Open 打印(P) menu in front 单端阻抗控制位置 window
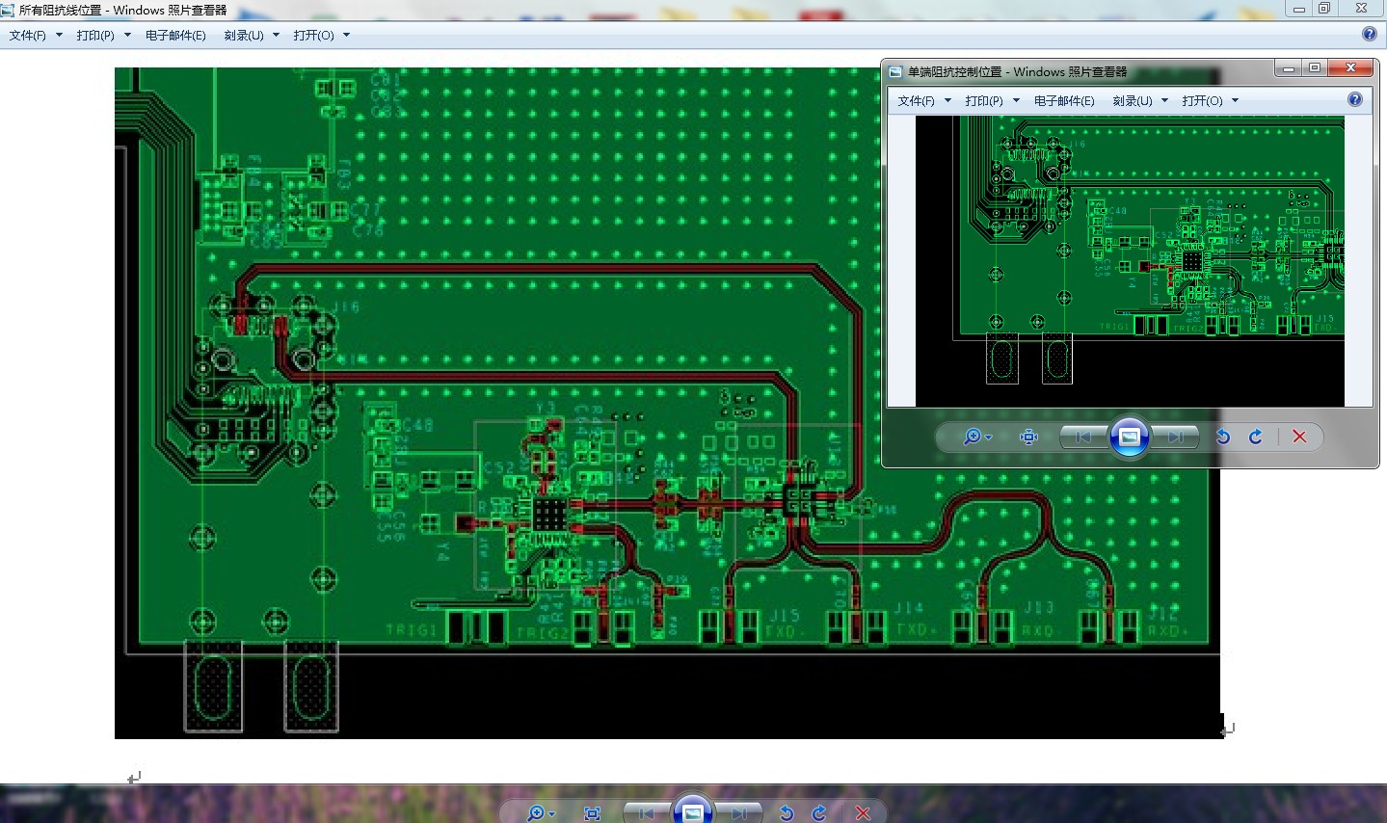Screen dimensions: 1387x823 [x=992, y=101]
